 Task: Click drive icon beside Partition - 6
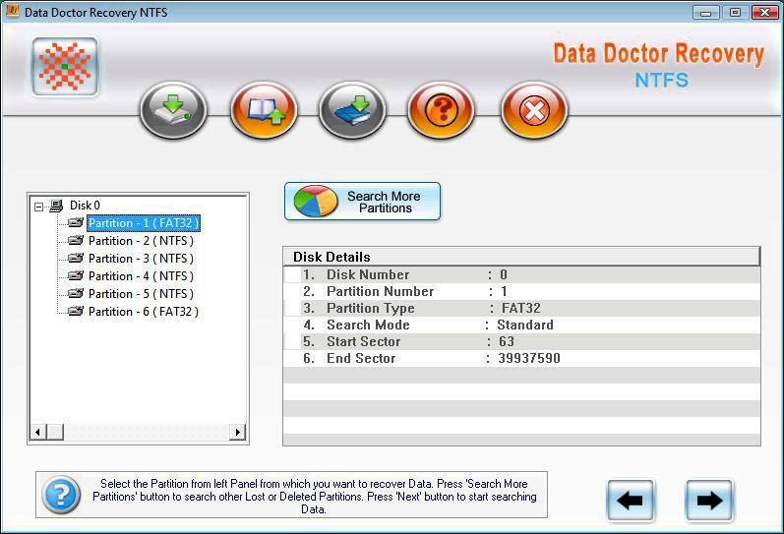point(76,311)
